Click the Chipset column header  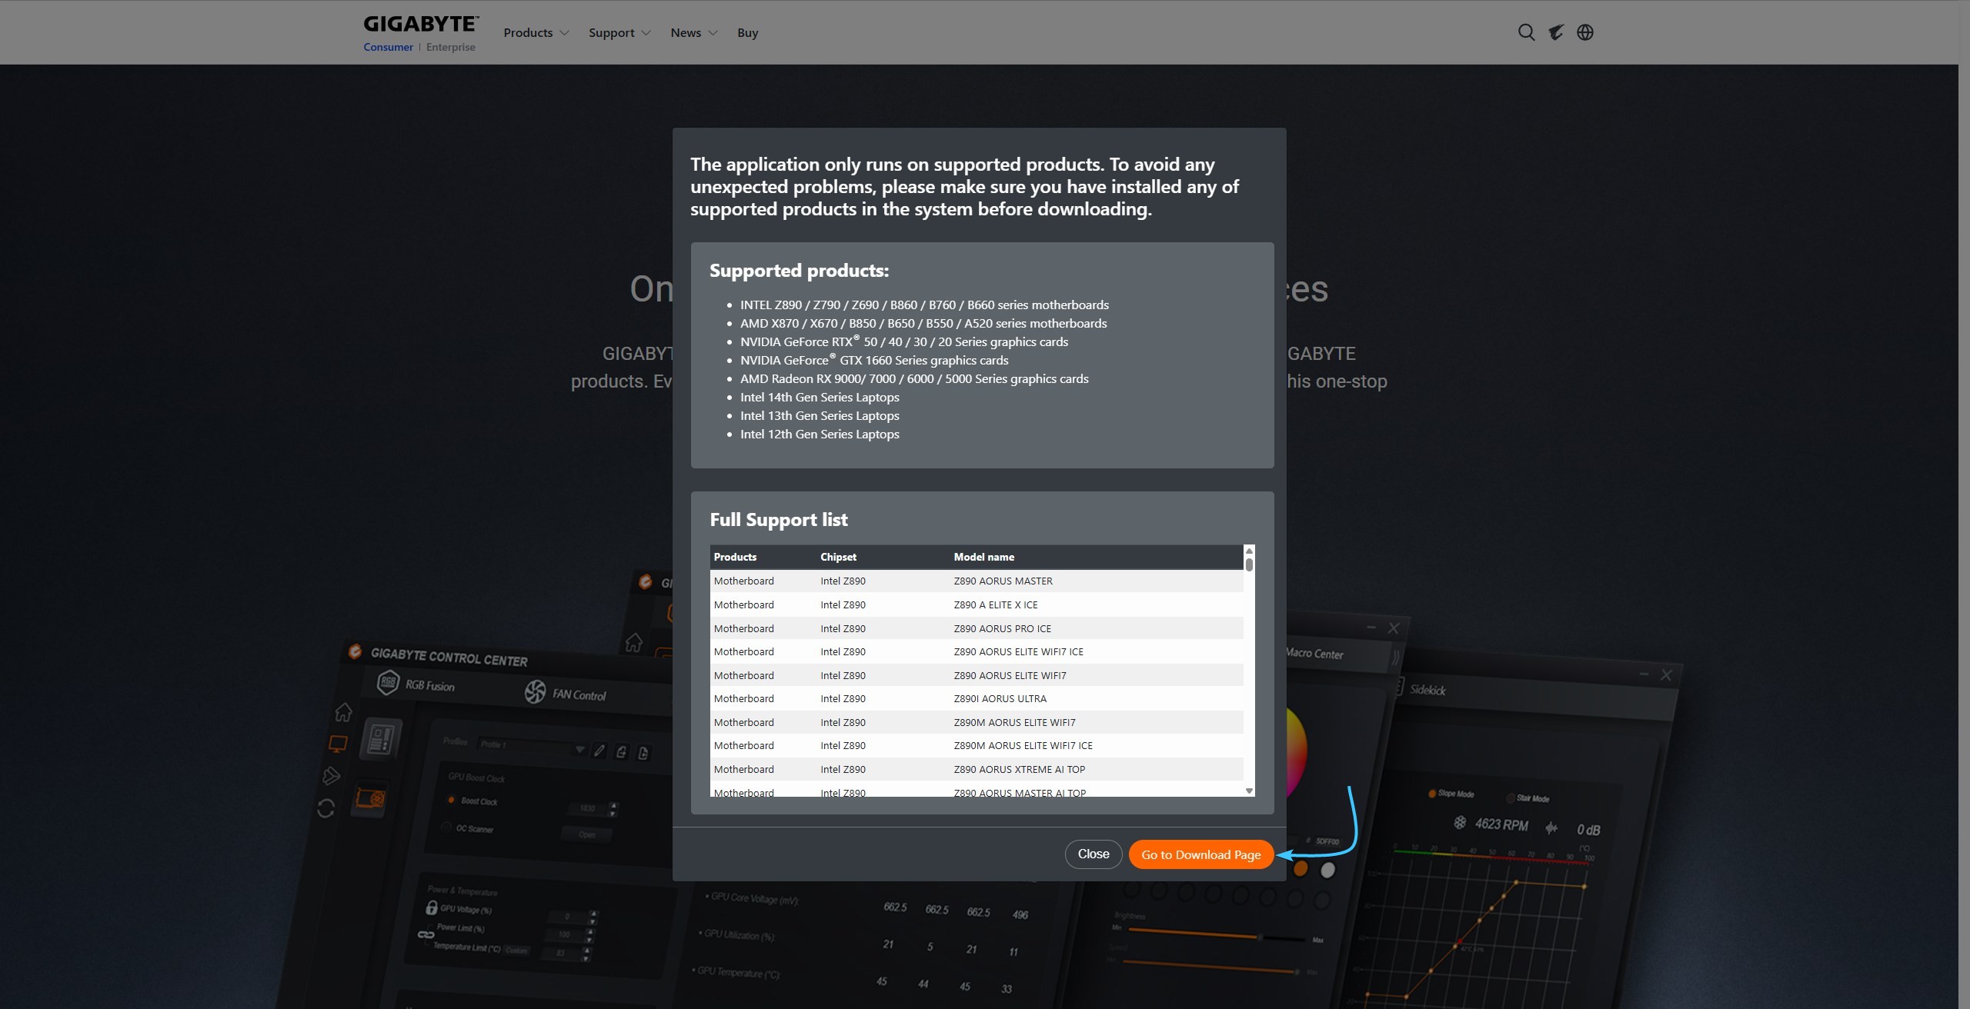pyautogui.click(x=838, y=557)
